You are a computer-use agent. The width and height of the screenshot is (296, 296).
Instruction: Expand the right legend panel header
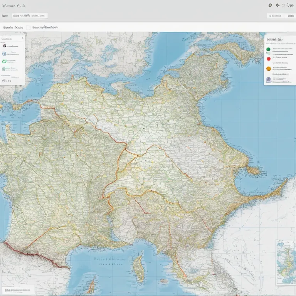pyautogui.click(x=274, y=39)
